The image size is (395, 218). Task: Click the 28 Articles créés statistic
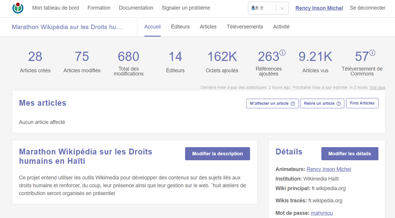click(35, 56)
